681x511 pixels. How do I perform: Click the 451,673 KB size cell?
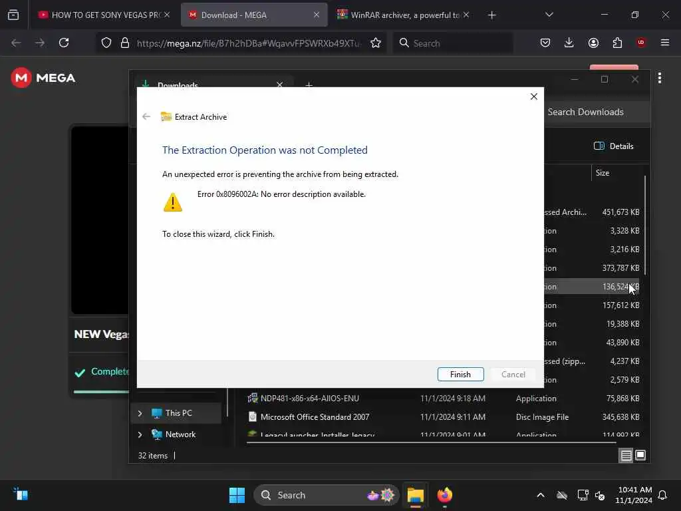coord(620,212)
